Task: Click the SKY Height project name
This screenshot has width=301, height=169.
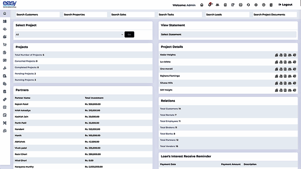Action: pos(166,90)
